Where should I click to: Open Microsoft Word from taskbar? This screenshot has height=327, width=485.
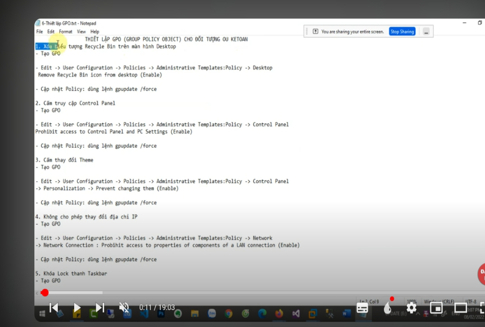[x=347, y=314]
